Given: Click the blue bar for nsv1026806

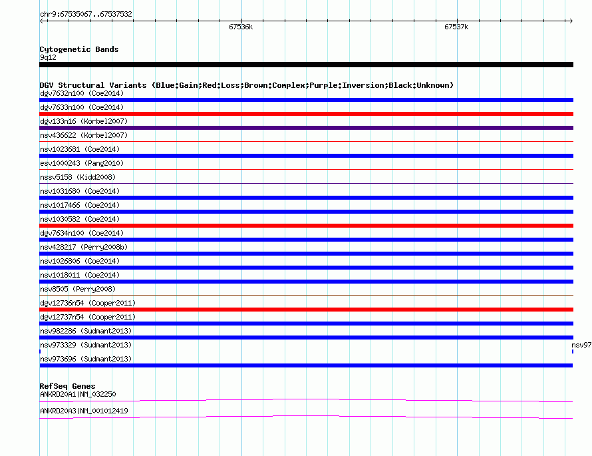Looking at the screenshot, I should coord(306,268).
